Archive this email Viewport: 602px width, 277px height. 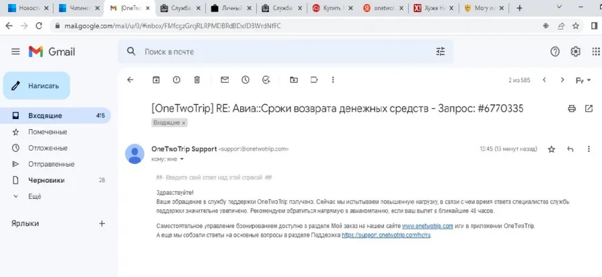click(x=156, y=80)
